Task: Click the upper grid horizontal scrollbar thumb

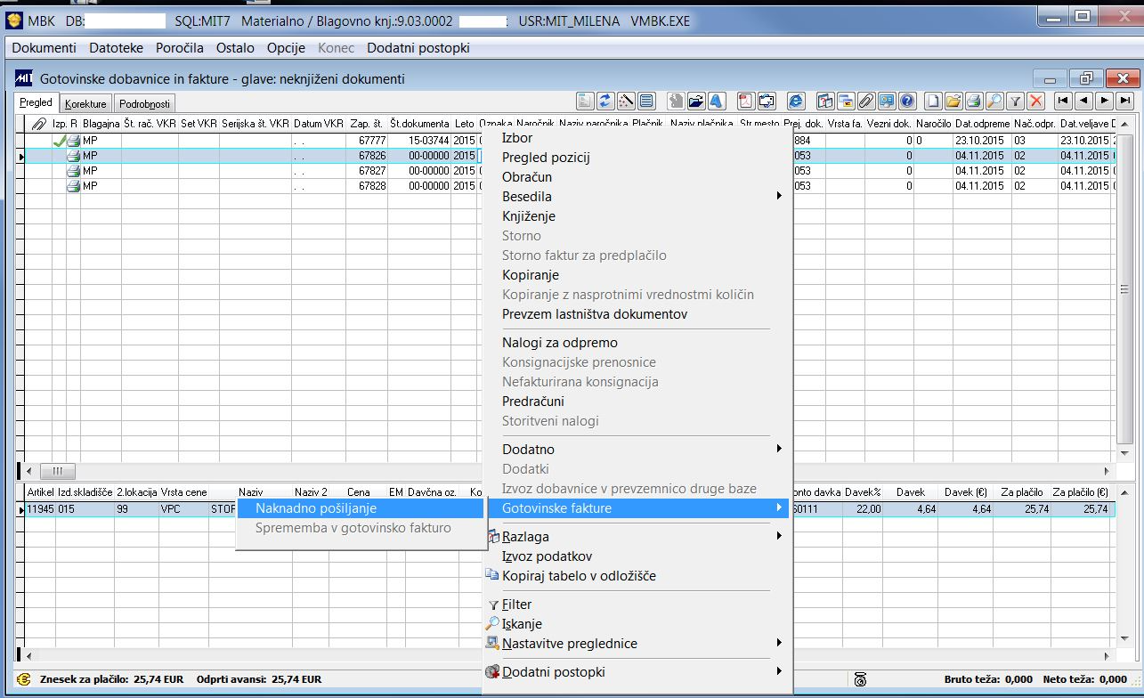Action: pyautogui.click(x=58, y=471)
